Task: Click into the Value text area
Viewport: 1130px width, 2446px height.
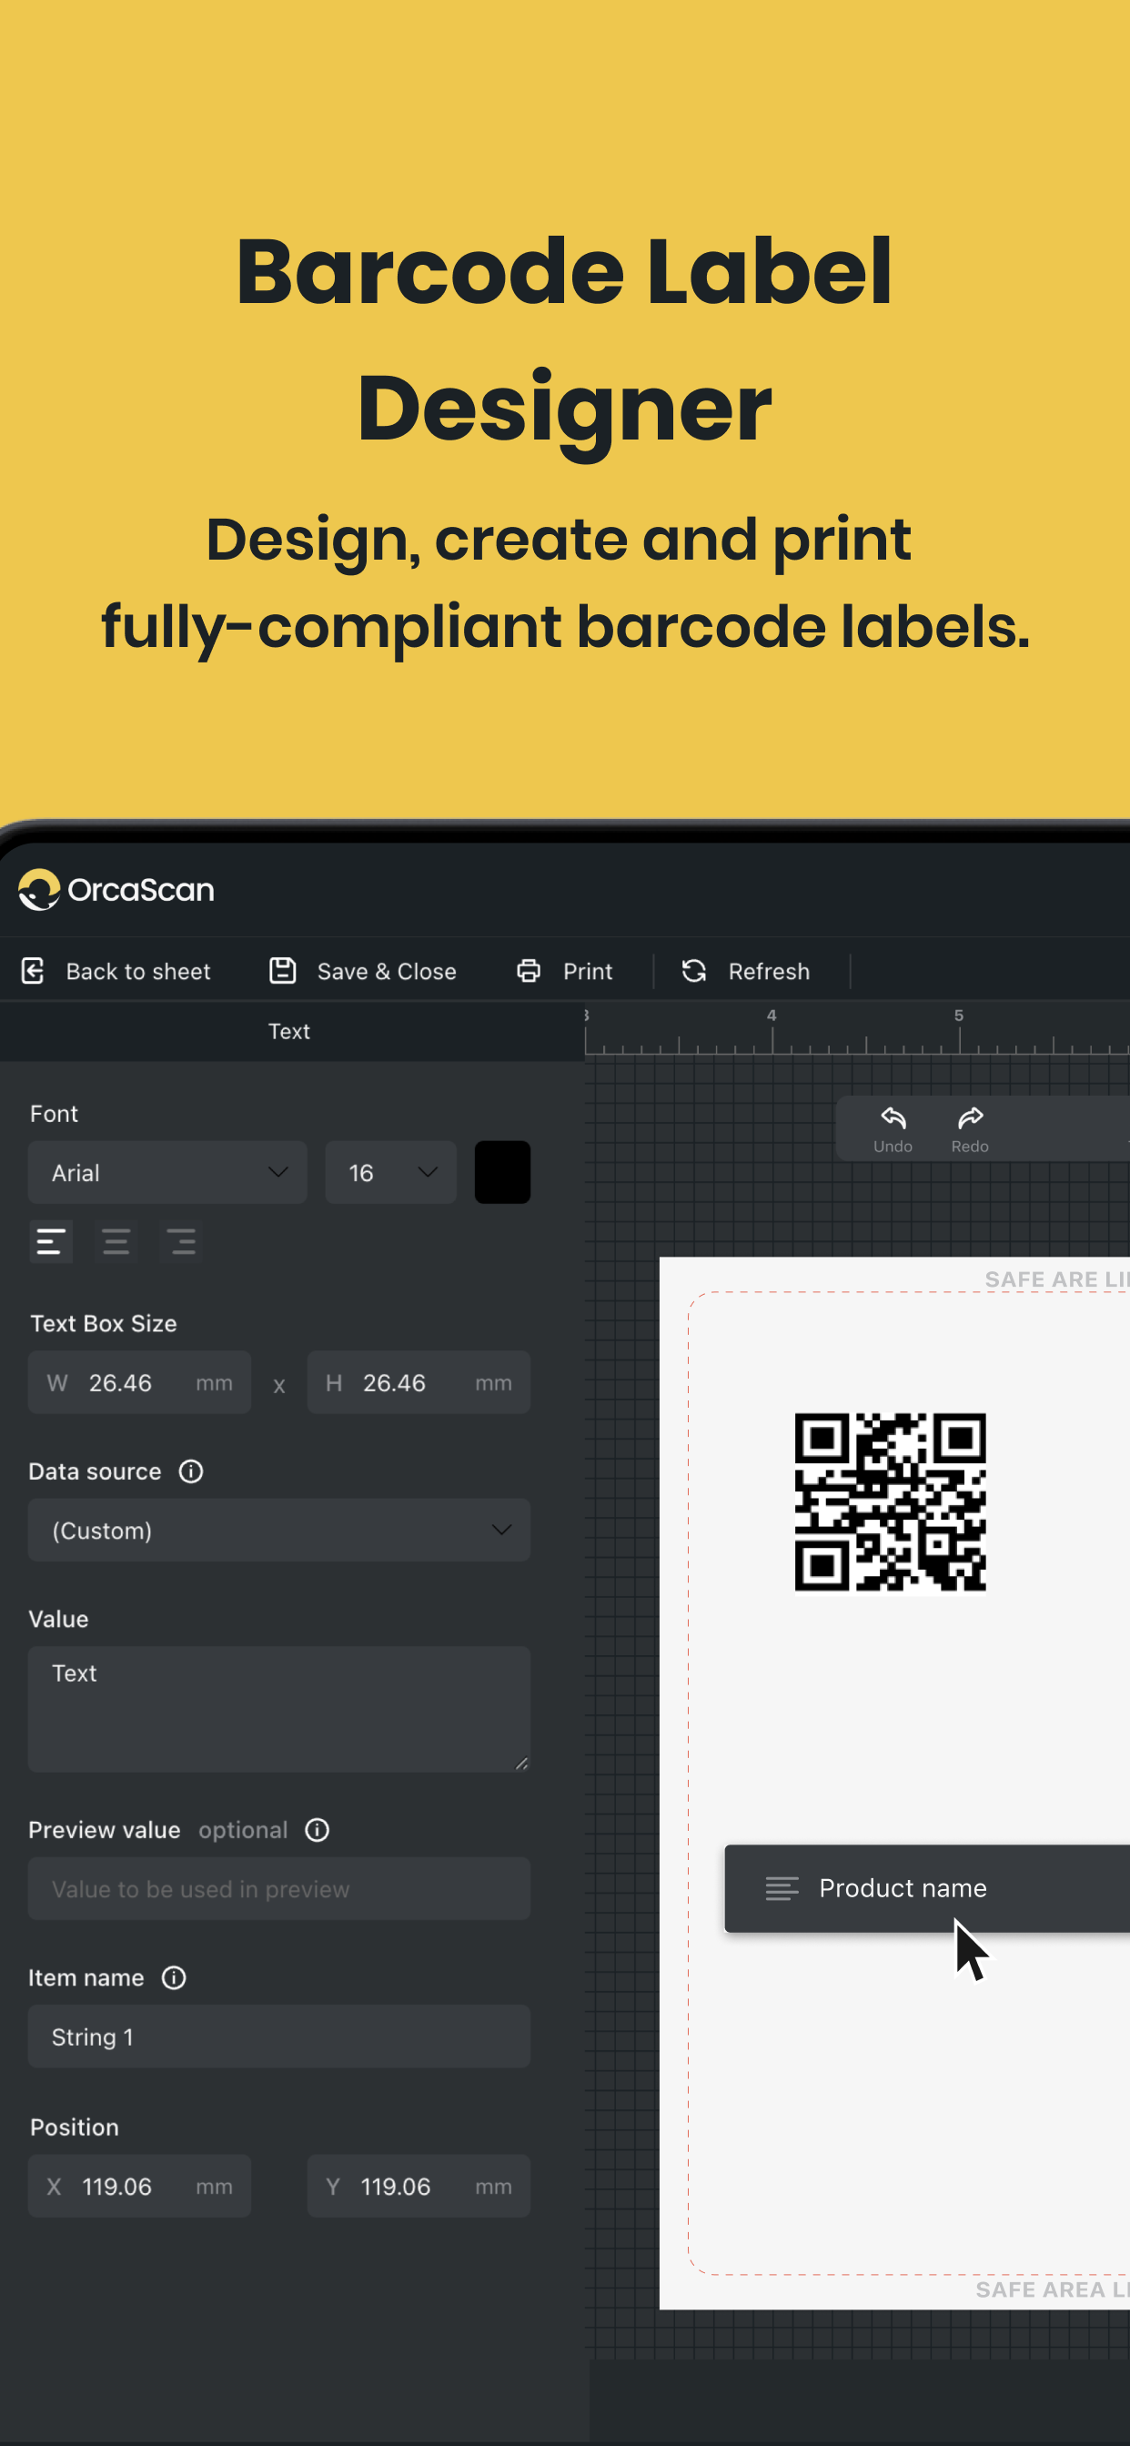Action: 279,1709
